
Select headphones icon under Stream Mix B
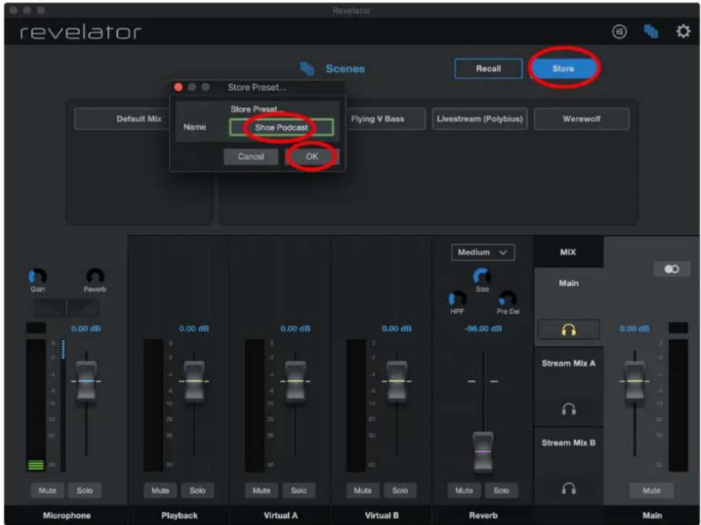569,488
